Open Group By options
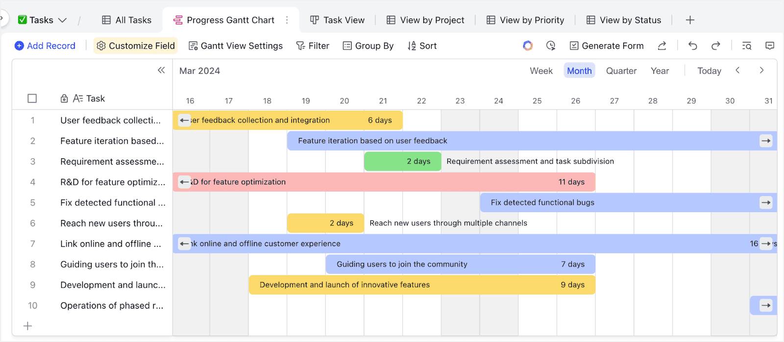 (x=368, y=46)
